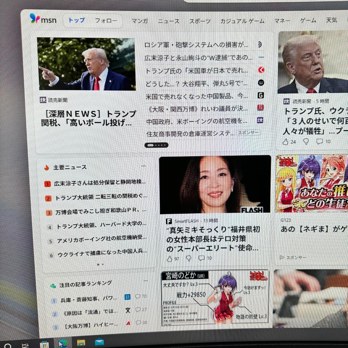Open 兵庫・斎藤知事、パワ ranking item
Screen dimensions: 348x348
click(89, 299)
